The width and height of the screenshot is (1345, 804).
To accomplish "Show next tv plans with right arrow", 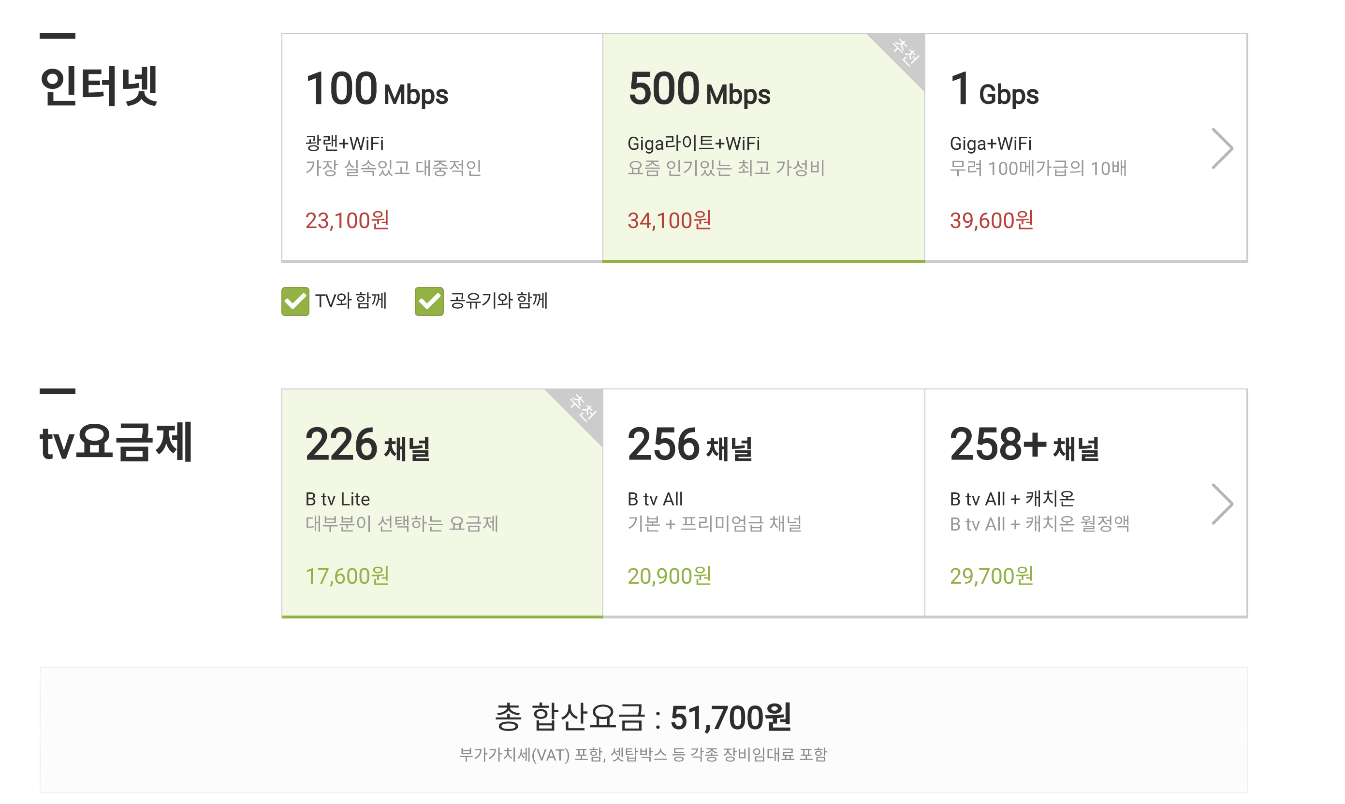I will point(1222,504).
